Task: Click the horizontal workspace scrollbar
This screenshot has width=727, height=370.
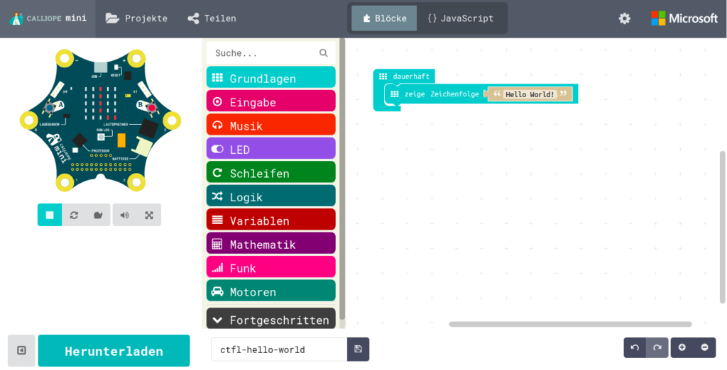Action: [570, 324]
